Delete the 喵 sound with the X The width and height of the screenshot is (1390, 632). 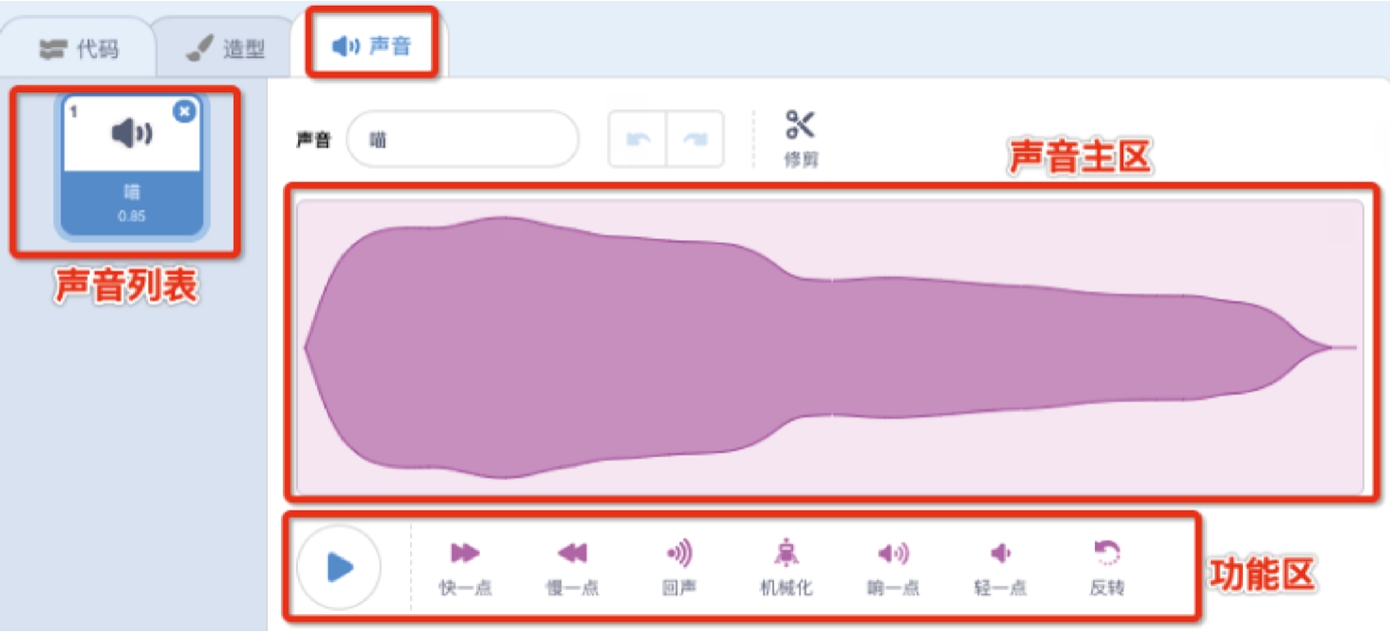click(x=185, y=111)
